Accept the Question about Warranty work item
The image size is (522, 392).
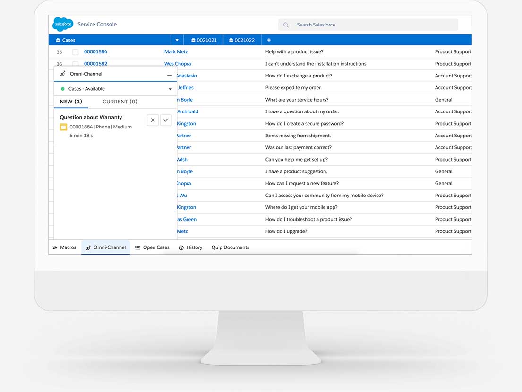click(x=166, y=120)
